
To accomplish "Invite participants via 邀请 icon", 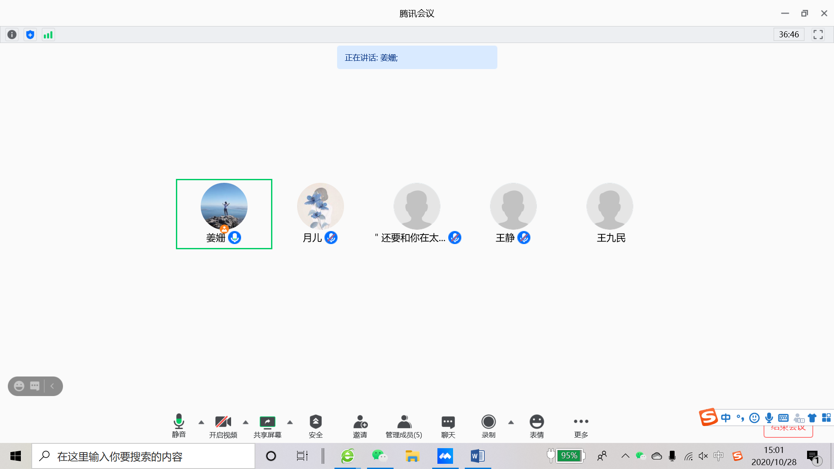I will pyautogui.click(x=360, y=426).
